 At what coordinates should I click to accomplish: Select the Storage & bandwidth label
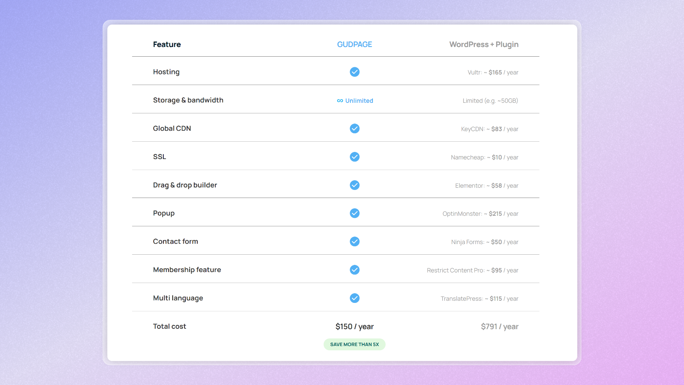(188, 100)
